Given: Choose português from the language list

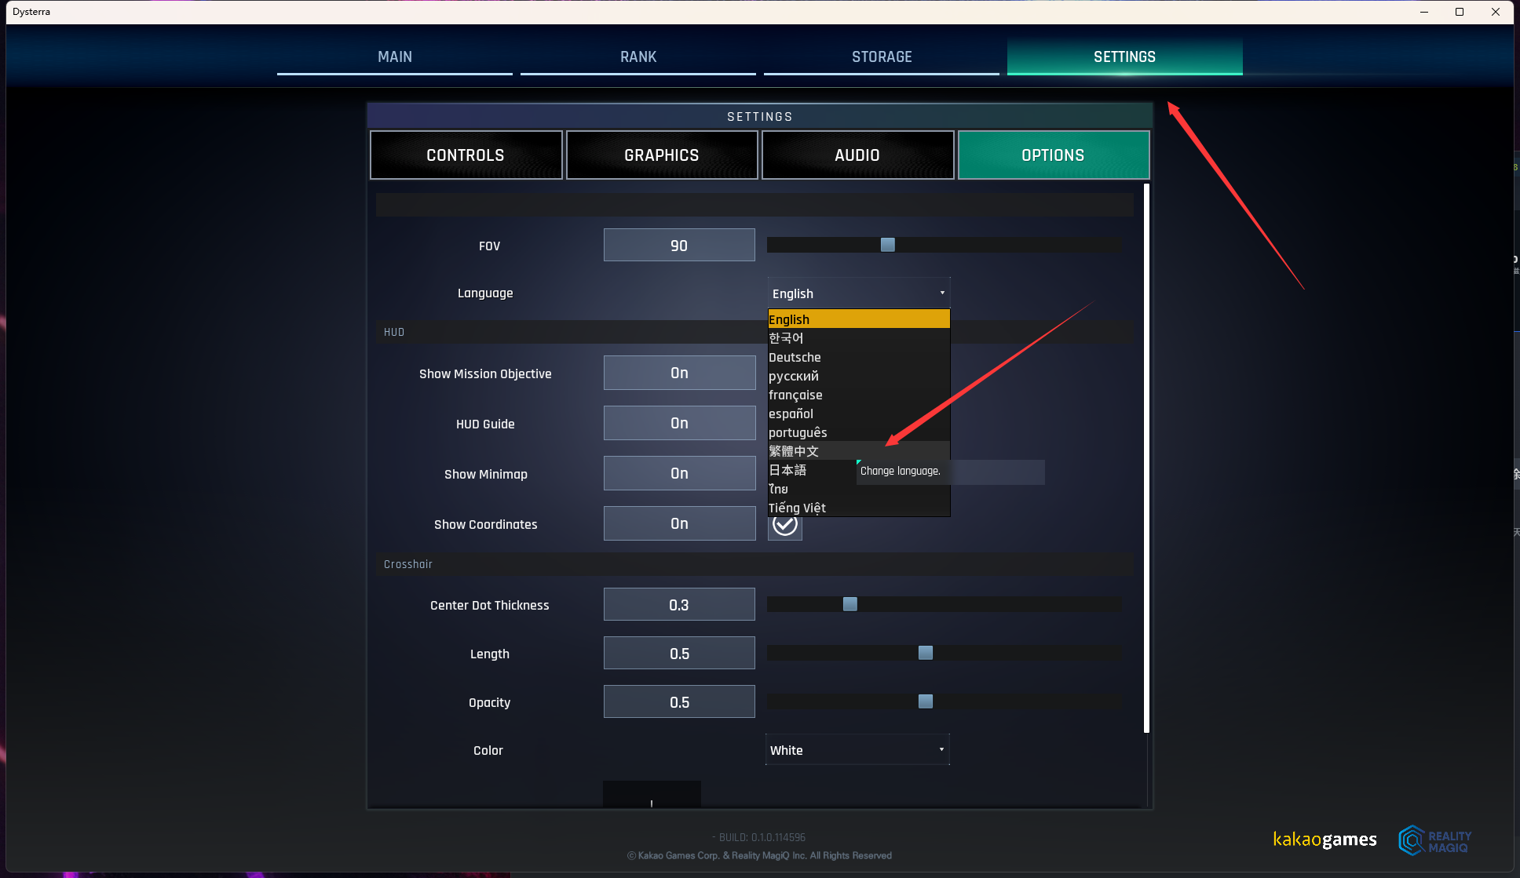Looking at the screenshot, I should tap(859, 432).
